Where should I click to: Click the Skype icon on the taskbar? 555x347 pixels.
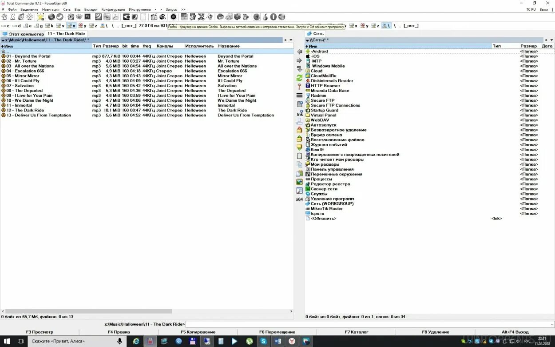pyautogui.click(x=264, y=341)
